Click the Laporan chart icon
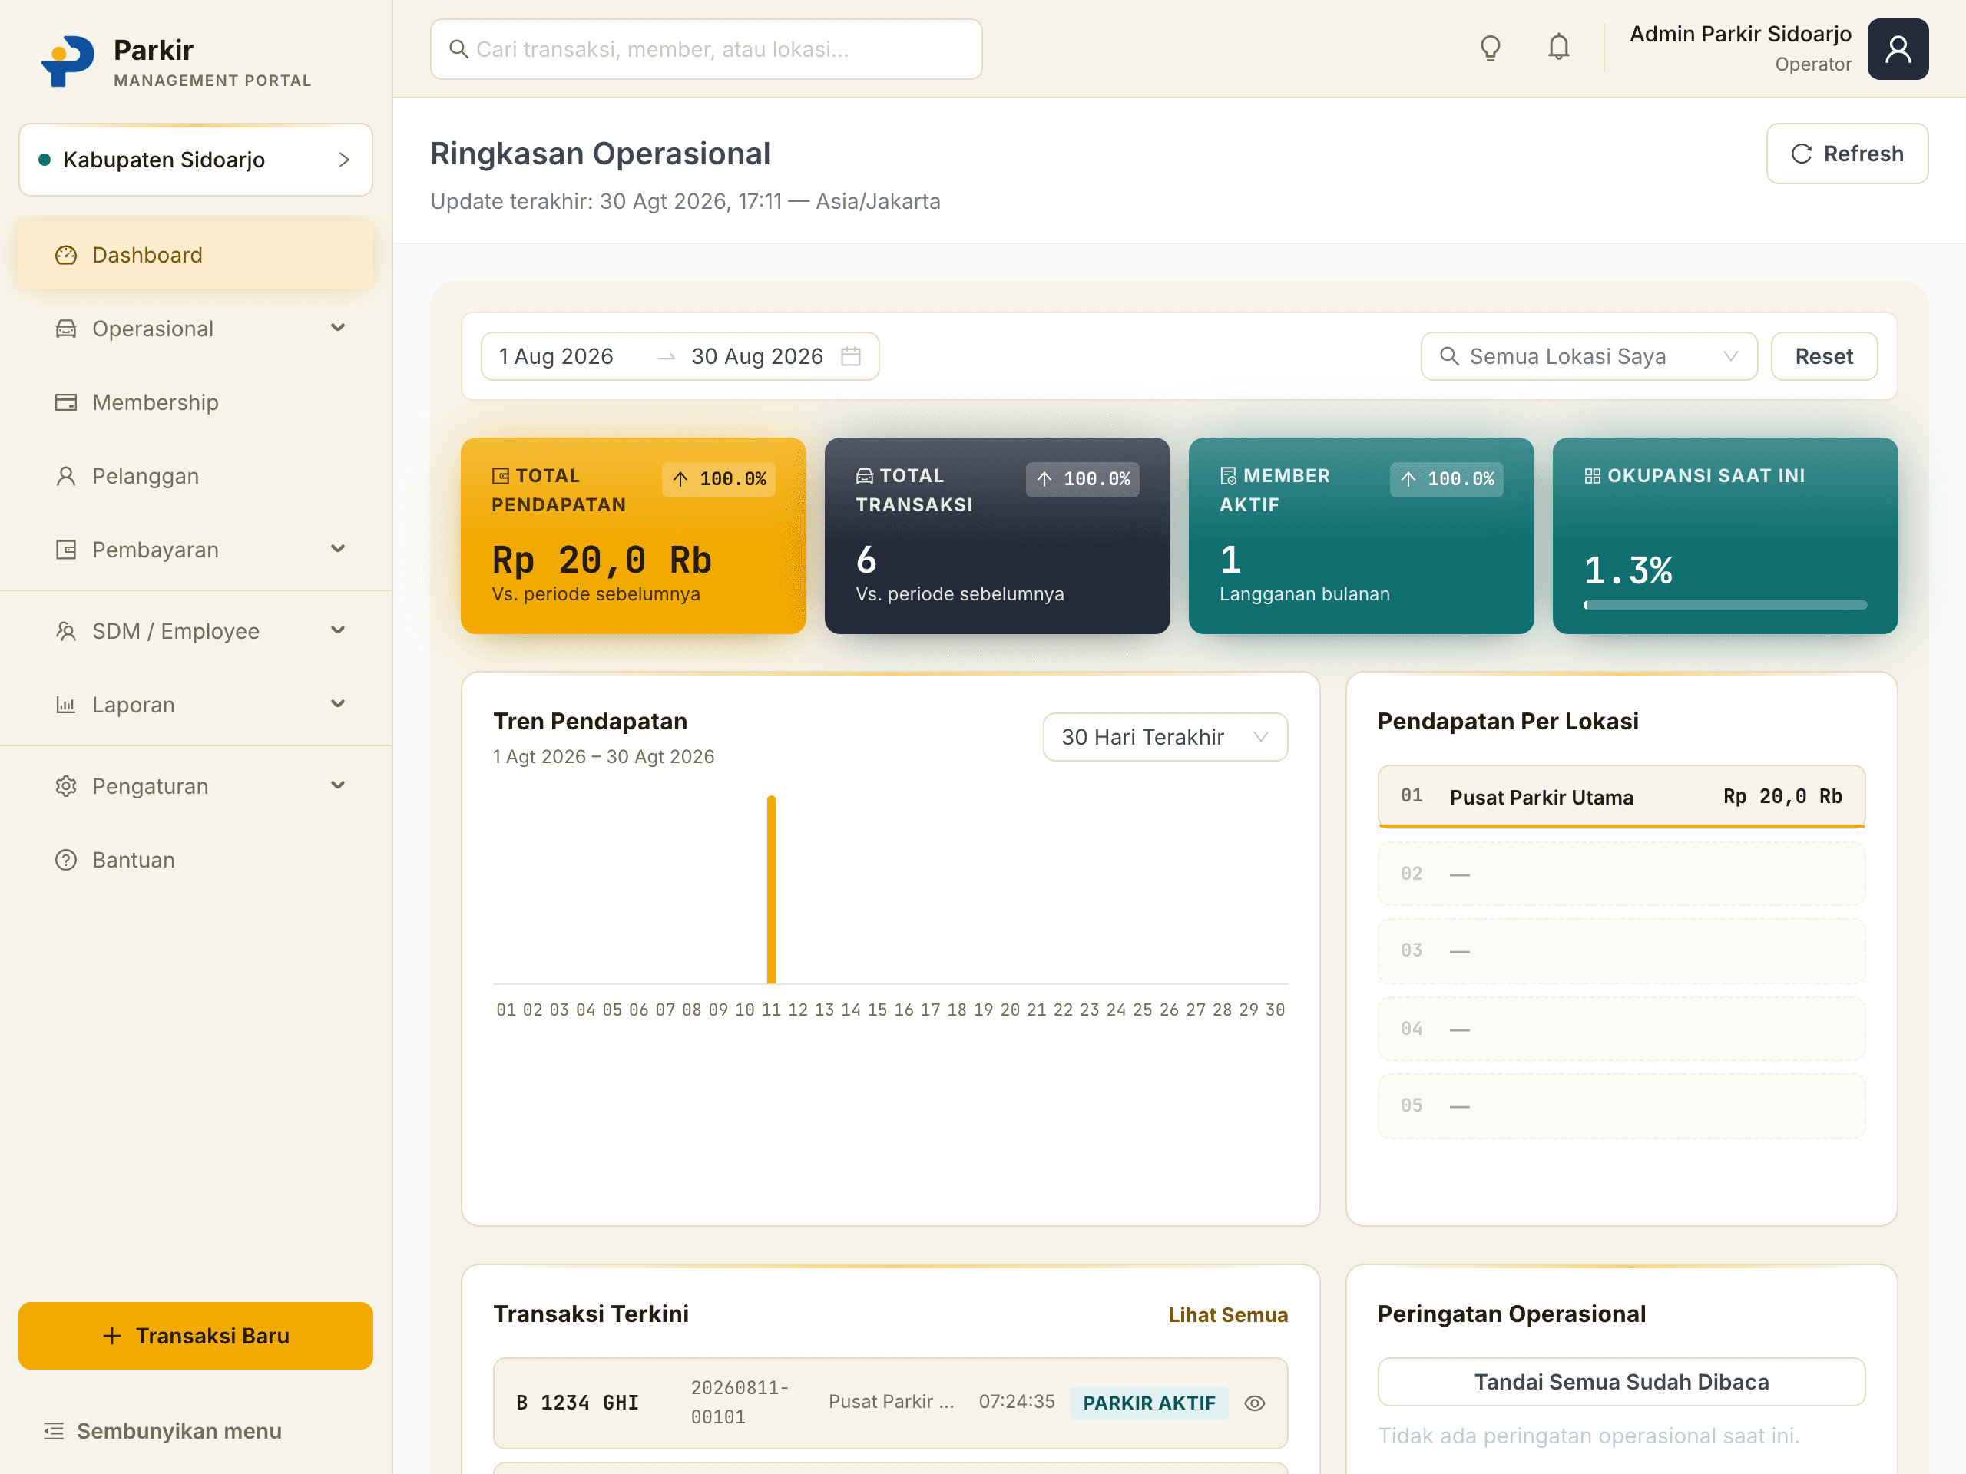This screenshot has width=1966, height=1474. coord(66,705)
